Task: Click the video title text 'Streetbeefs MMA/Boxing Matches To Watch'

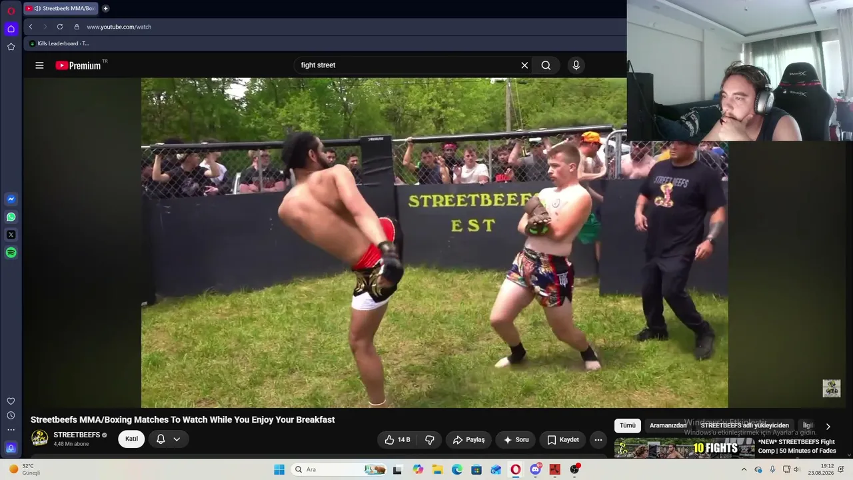Action: (x=183, y=419)
